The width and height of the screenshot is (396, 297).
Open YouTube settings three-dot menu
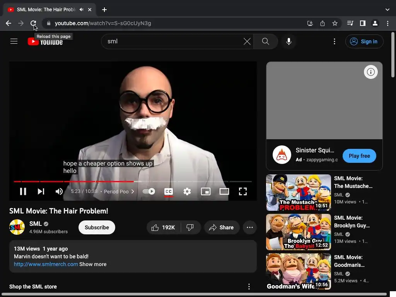[x=335, y=41]
